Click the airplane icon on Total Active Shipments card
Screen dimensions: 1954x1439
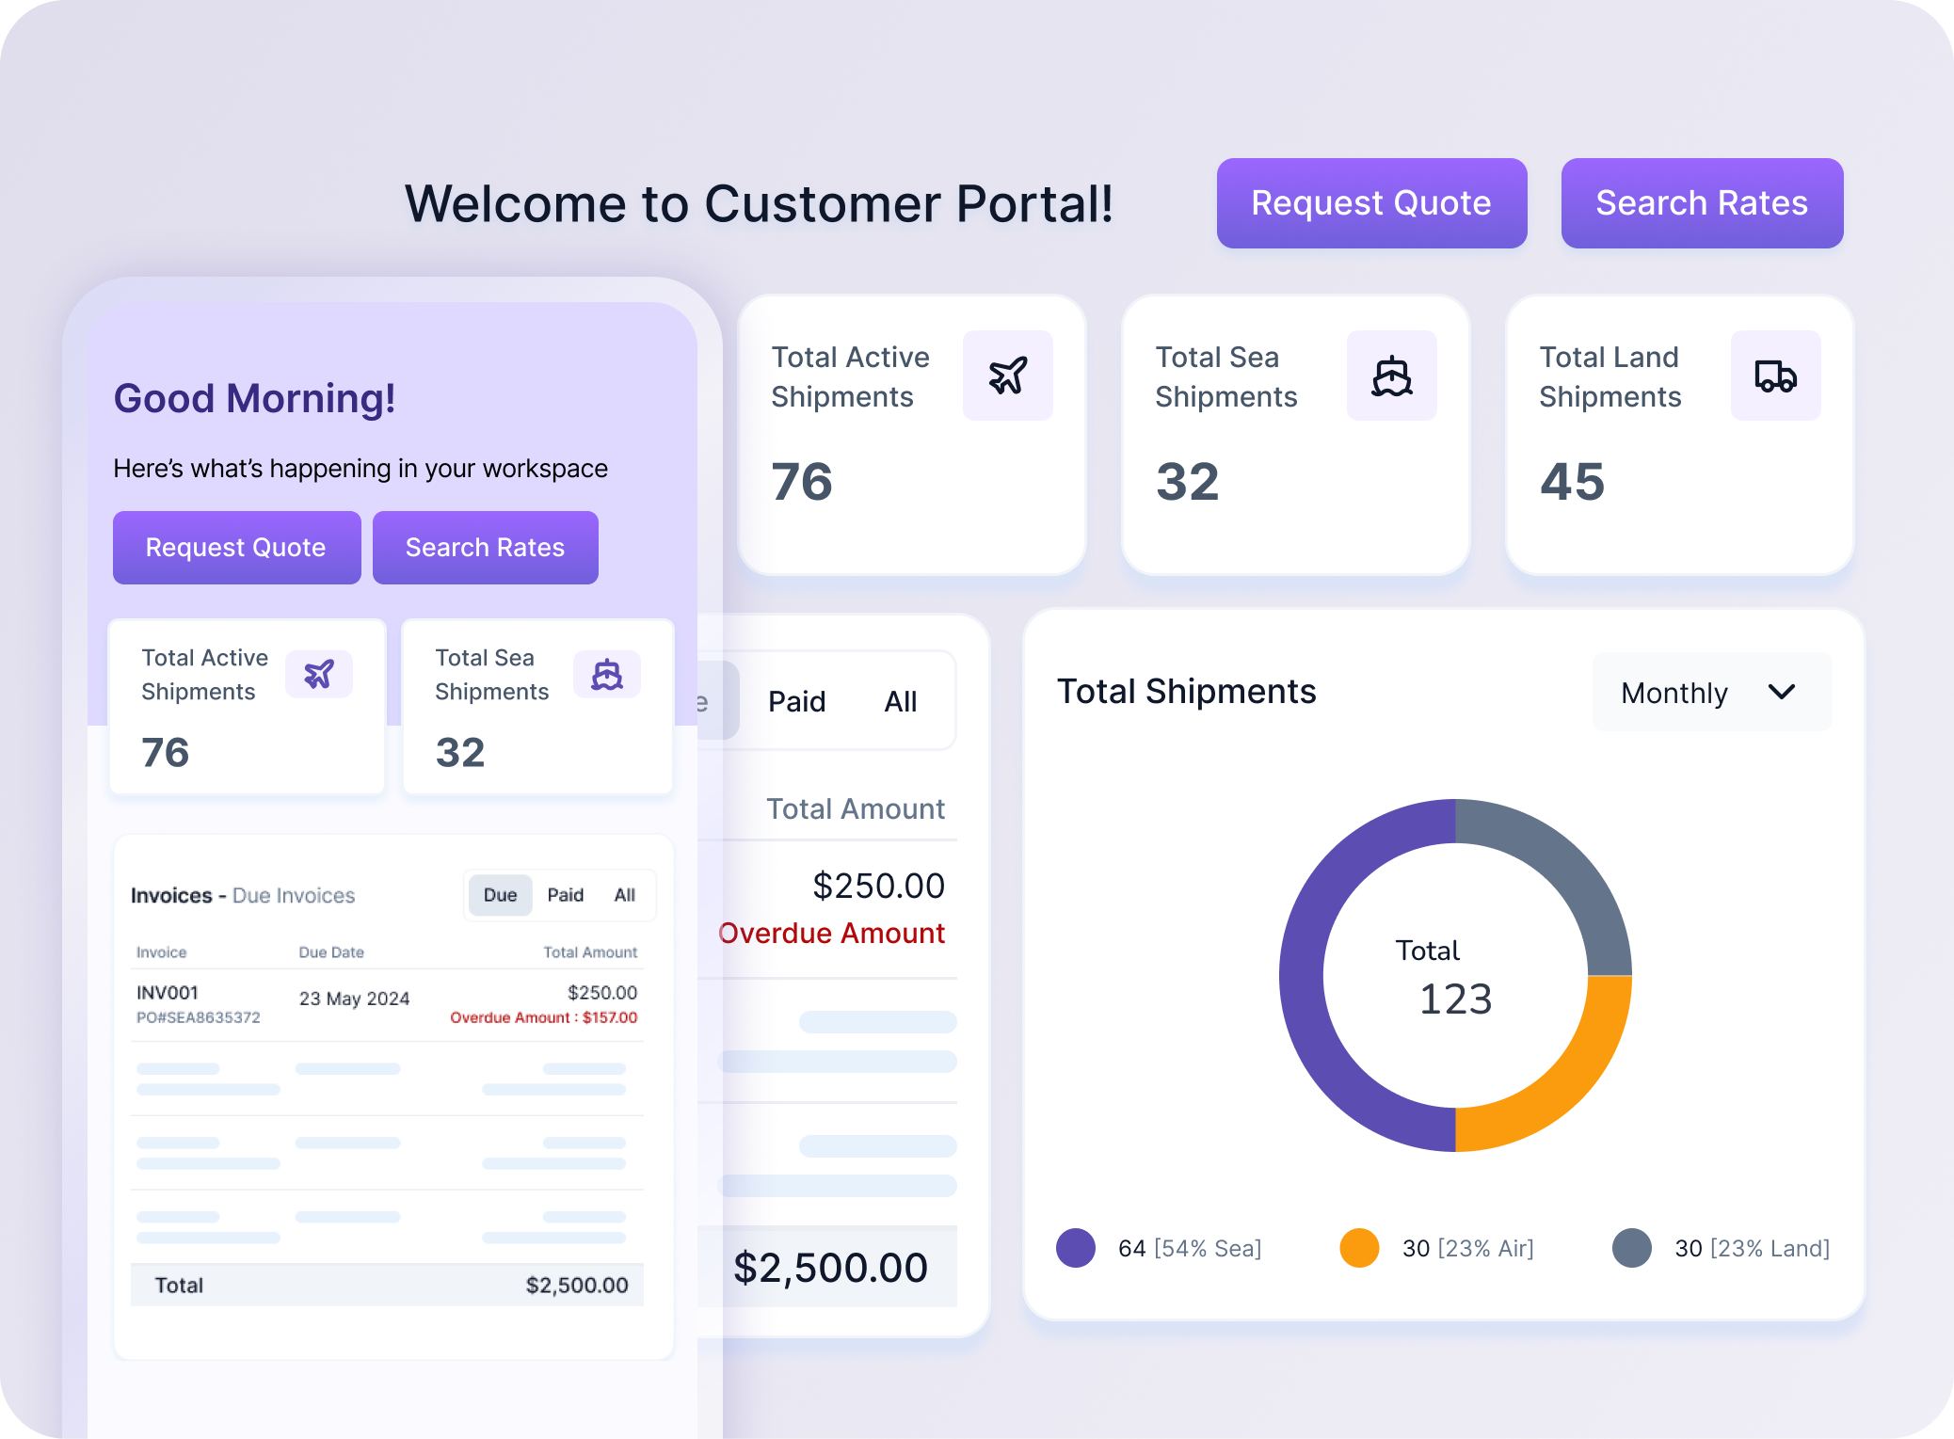tap(1006, 375)
